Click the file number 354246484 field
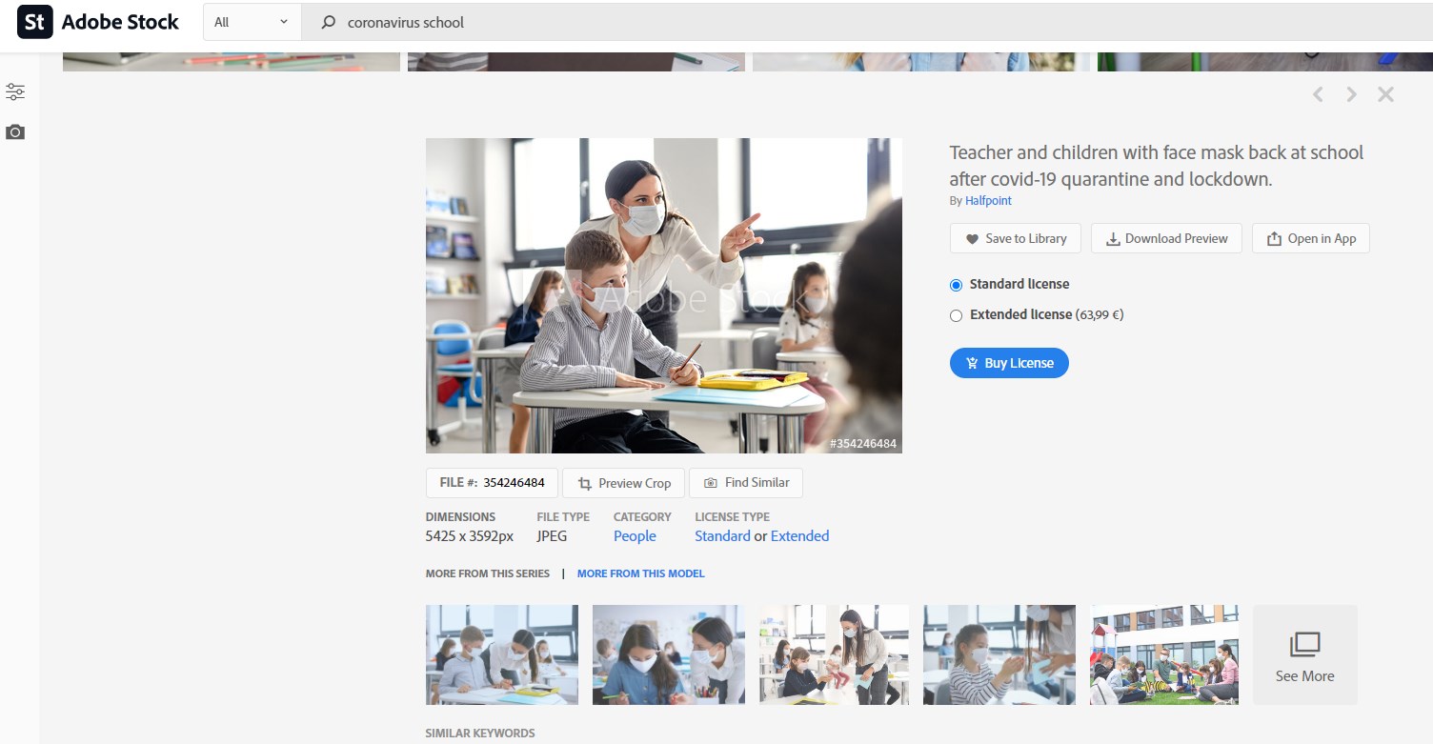The image size is (1433, 744). click(492, 483)
